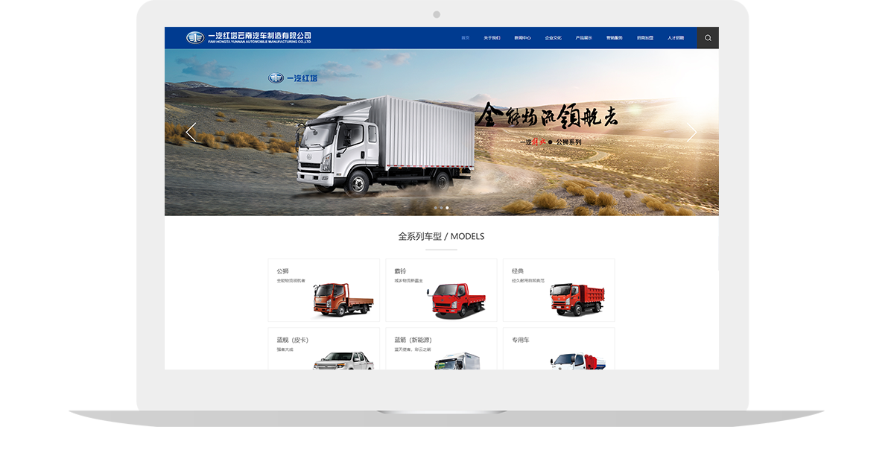894x450 pixels.
Task: Open the 霸铃 model card title
Action: [x=400, y=271]
